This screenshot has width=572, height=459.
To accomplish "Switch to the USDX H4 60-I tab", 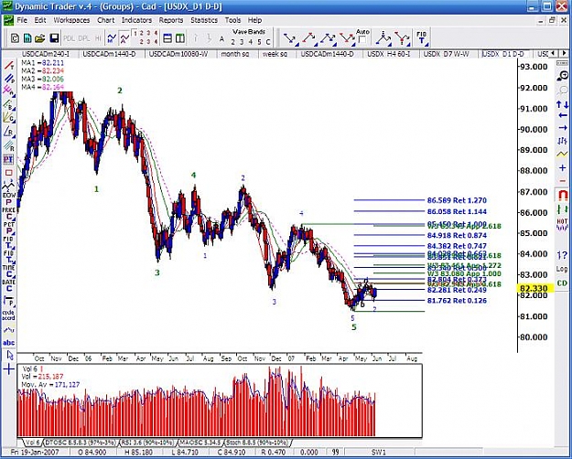I will 389,54.
